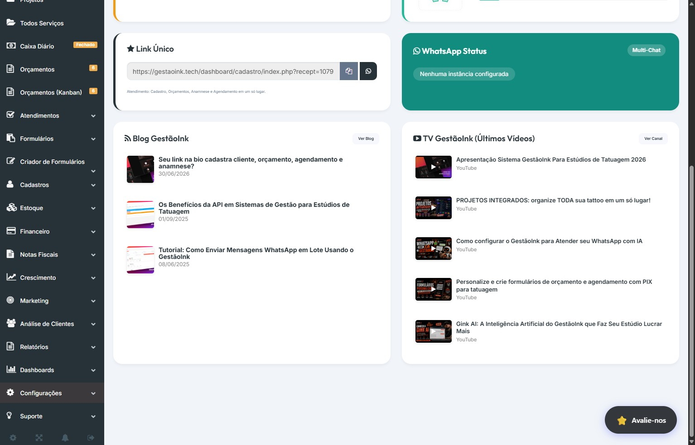Click the Ver Blog button

pyautogui.click(x=366, y=139)
